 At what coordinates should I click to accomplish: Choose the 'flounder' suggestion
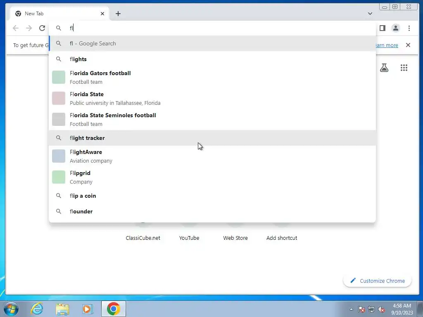(212, 211)
